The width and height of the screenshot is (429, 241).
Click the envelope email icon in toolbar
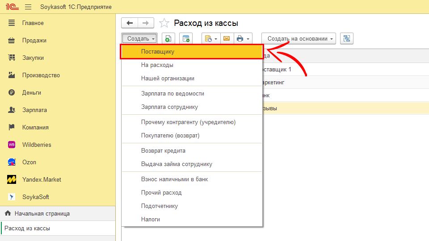pyautogui.click(x=227, y=39)
